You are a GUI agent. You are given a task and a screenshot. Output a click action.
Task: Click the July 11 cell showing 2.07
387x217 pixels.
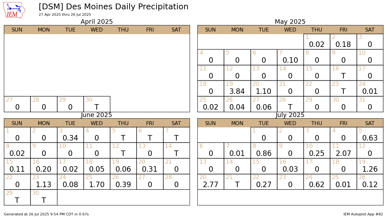coord(343,150)
